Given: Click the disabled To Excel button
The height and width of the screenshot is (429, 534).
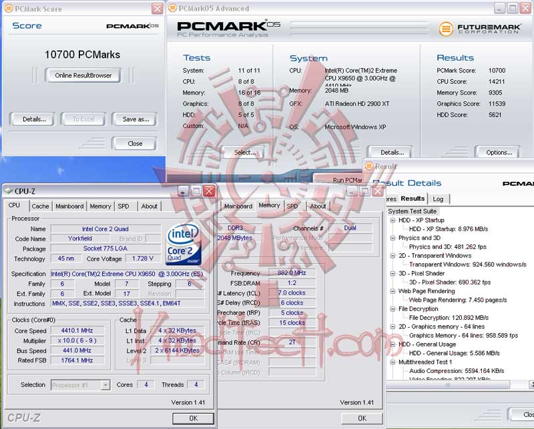Looking at the screenshot, I should click(x=83, y=119).
